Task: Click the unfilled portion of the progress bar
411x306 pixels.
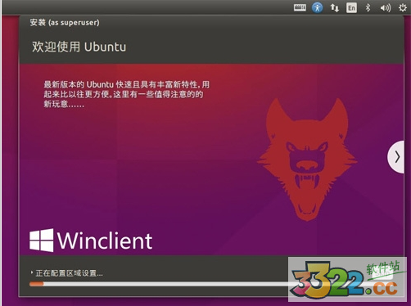Action: (166, 284)
